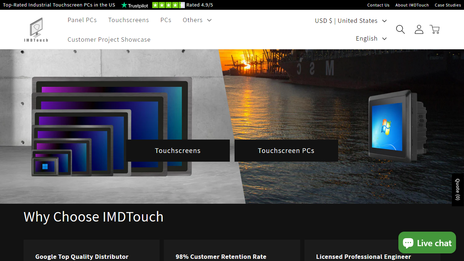Open the search magnifier icon
The width and height of the screenshot is (464, 261).
point(400,29)
